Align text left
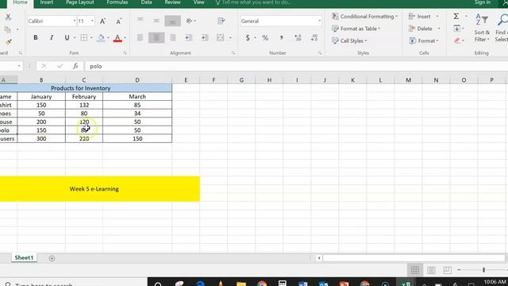Viewport: 508px width, 286px height. pyautogui.click(x=140, y=38)
